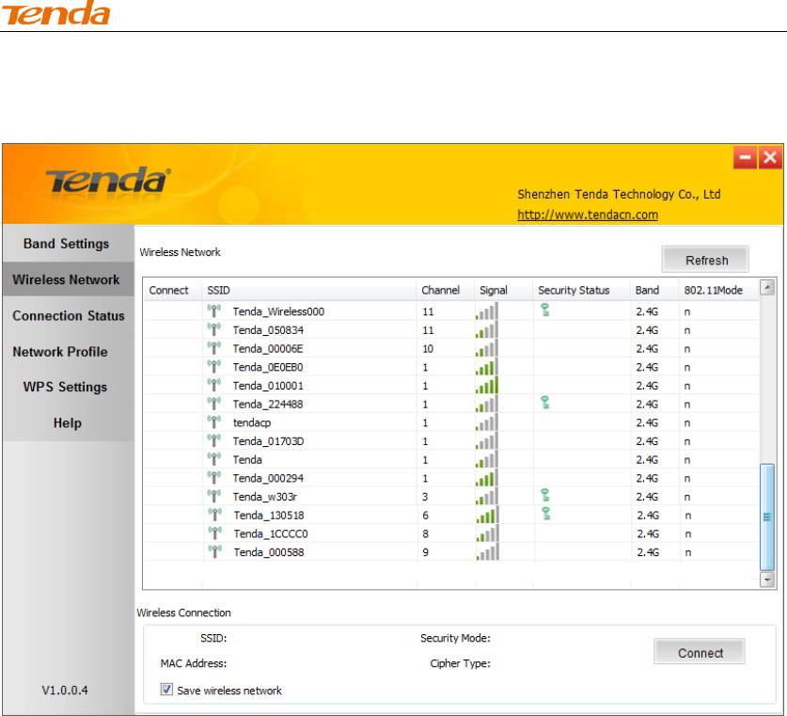787x716 pixels.
Task: Click antenna icon beside Tenda_00006E
Action: [213, 348]
